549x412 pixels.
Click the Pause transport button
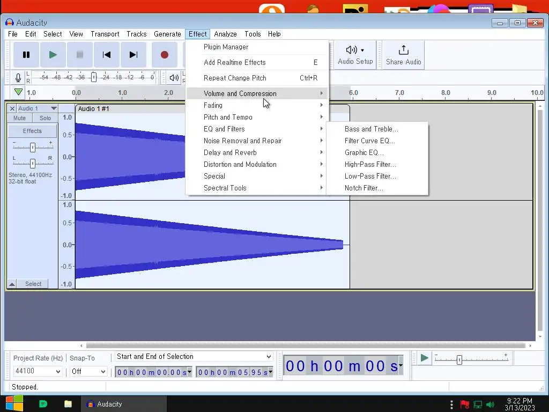26,55
